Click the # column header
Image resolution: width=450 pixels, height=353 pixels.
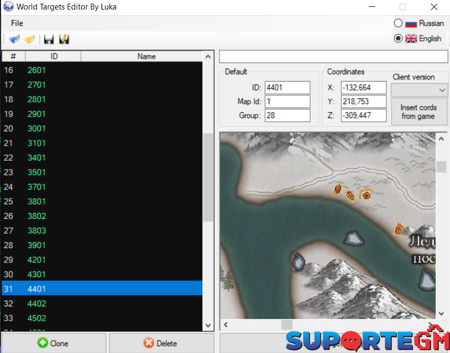point(13,56)
